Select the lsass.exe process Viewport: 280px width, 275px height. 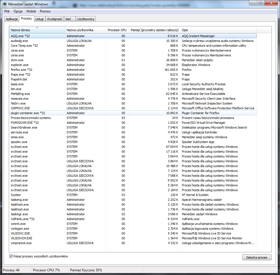coord(133,84)
